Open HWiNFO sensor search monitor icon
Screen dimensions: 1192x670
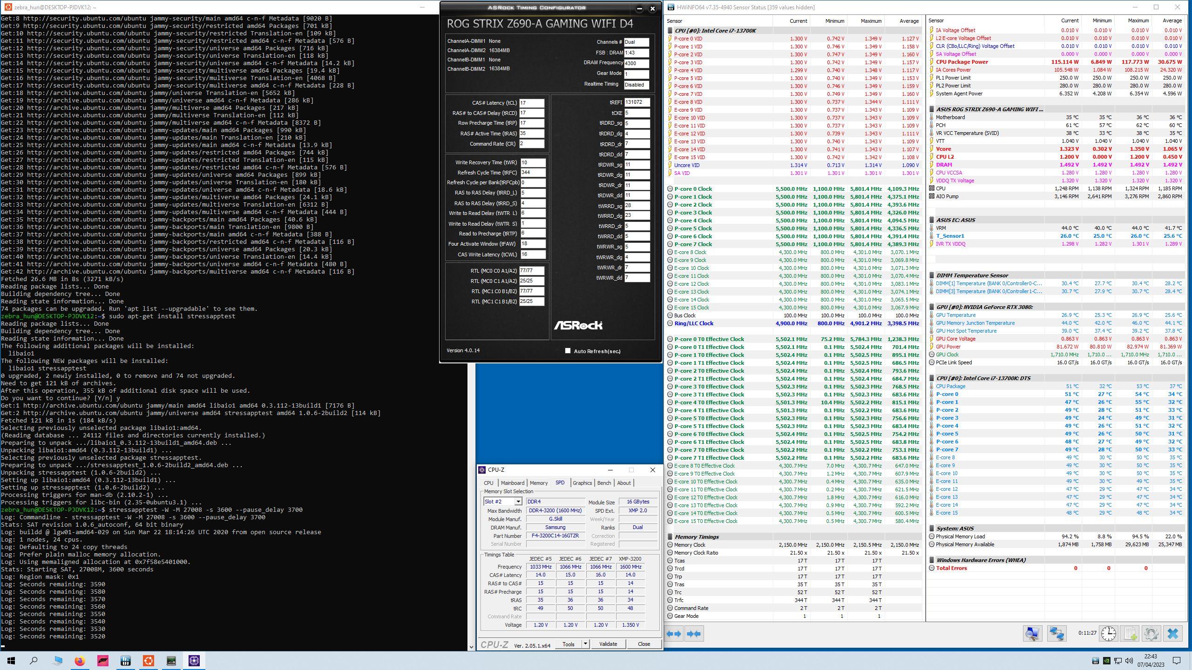pos(1032,633)
